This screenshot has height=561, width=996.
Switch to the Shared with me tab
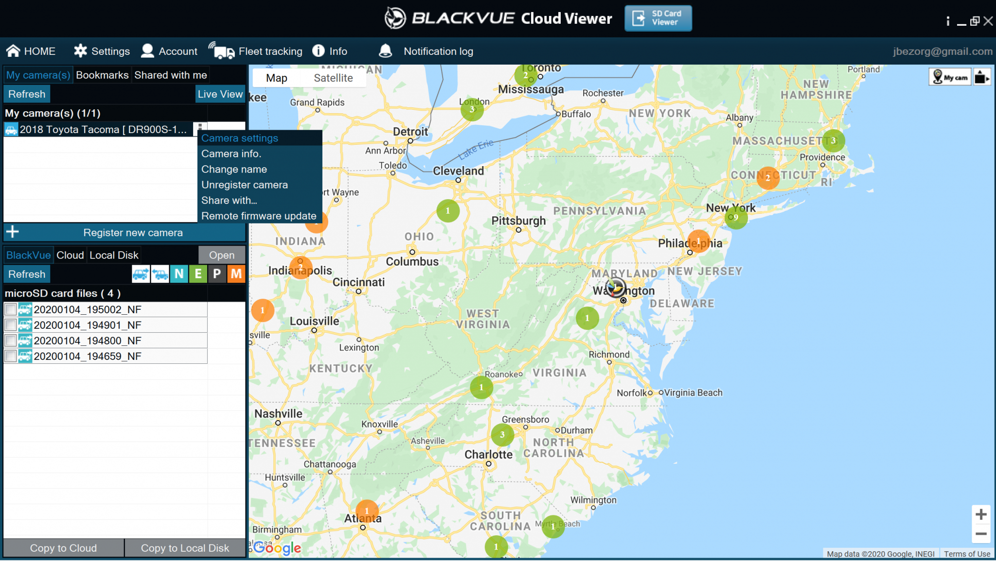click(171, 75)
